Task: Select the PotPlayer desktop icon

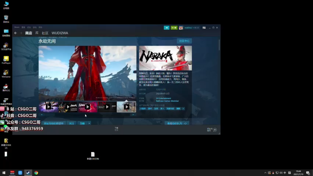Action: (6, 60)
